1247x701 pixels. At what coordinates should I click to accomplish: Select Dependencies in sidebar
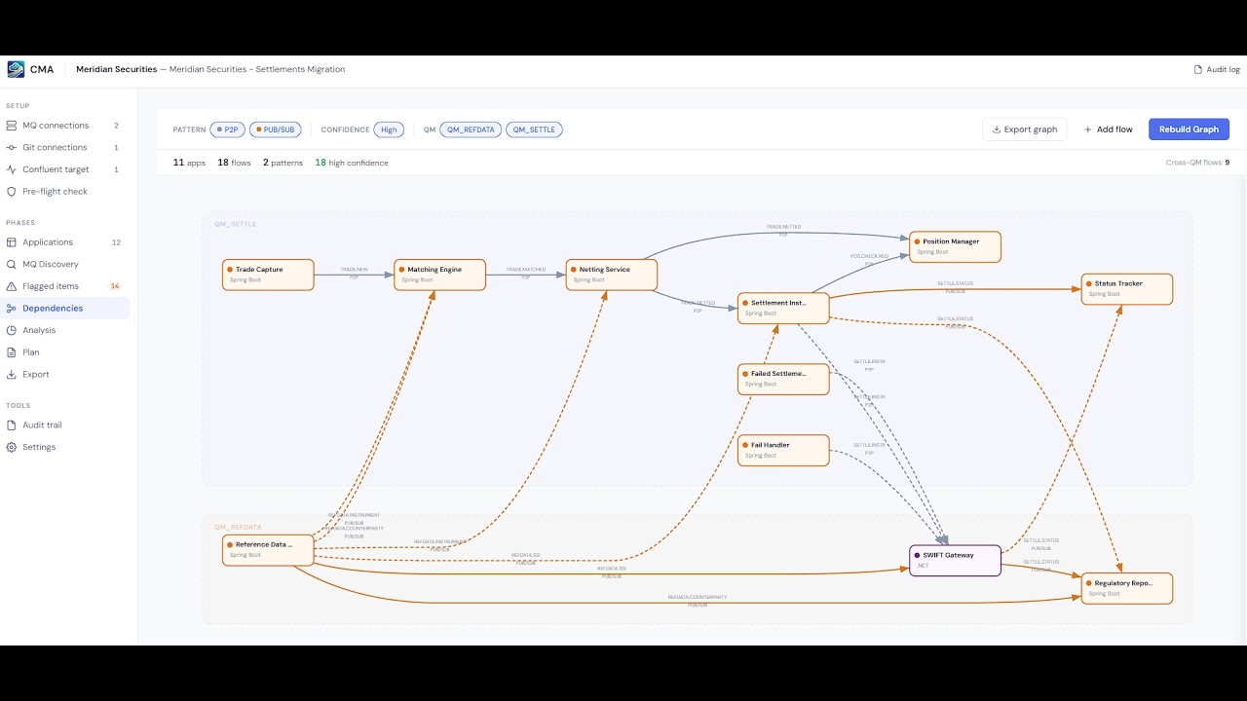coord(64,309)
